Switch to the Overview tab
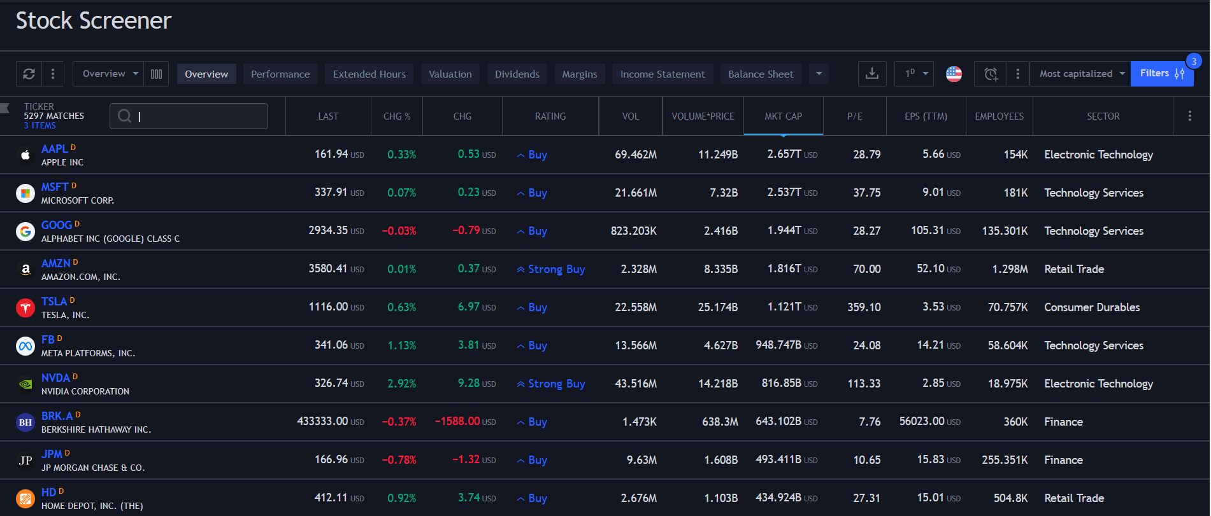The width and height of the screenshot is (1211, 516). click(206, 74)
